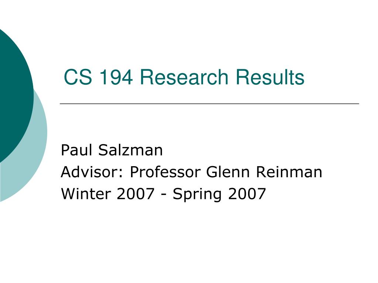Click the word 'Research' in the title
The width and height of the screenshot is (378, 283).
click(184, 77)
